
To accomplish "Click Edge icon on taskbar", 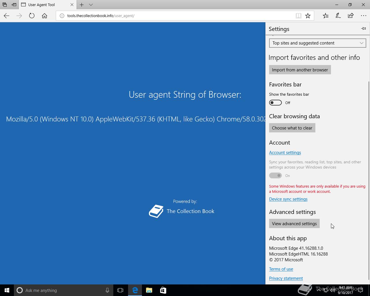I will pos(135,290).
